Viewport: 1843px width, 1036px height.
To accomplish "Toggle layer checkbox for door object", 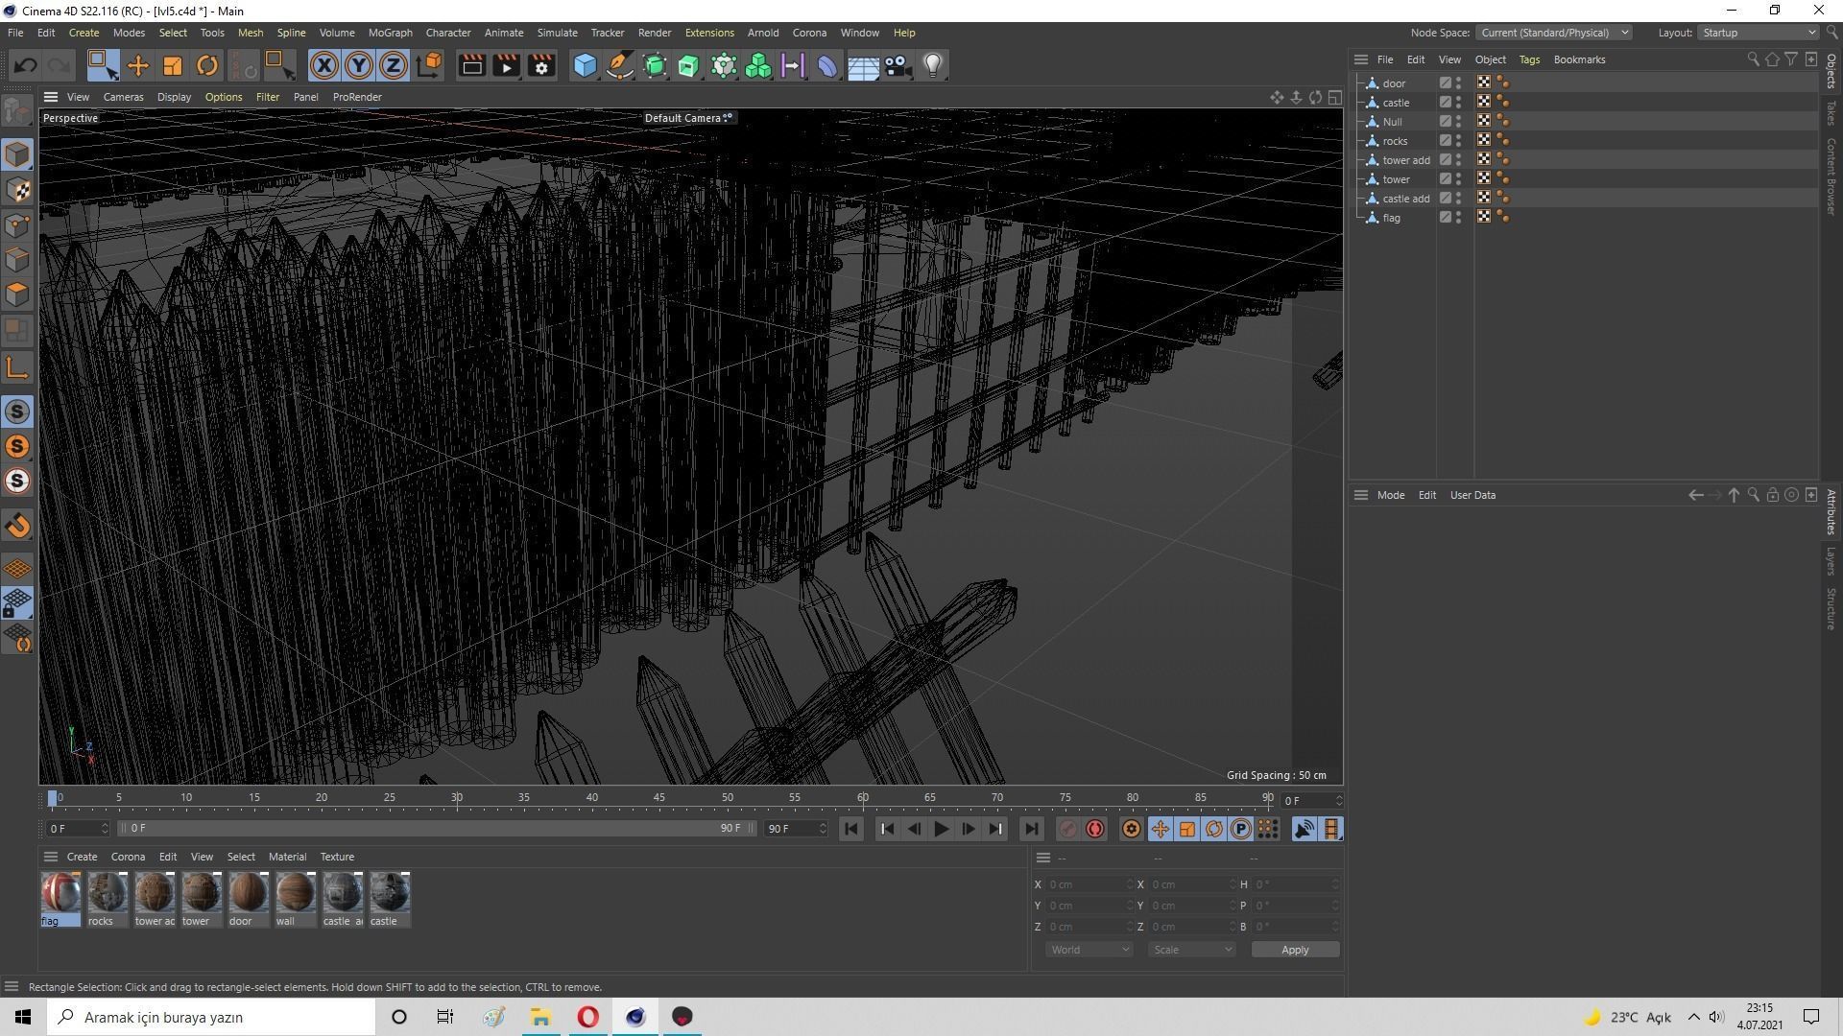I will [1445, 83].
